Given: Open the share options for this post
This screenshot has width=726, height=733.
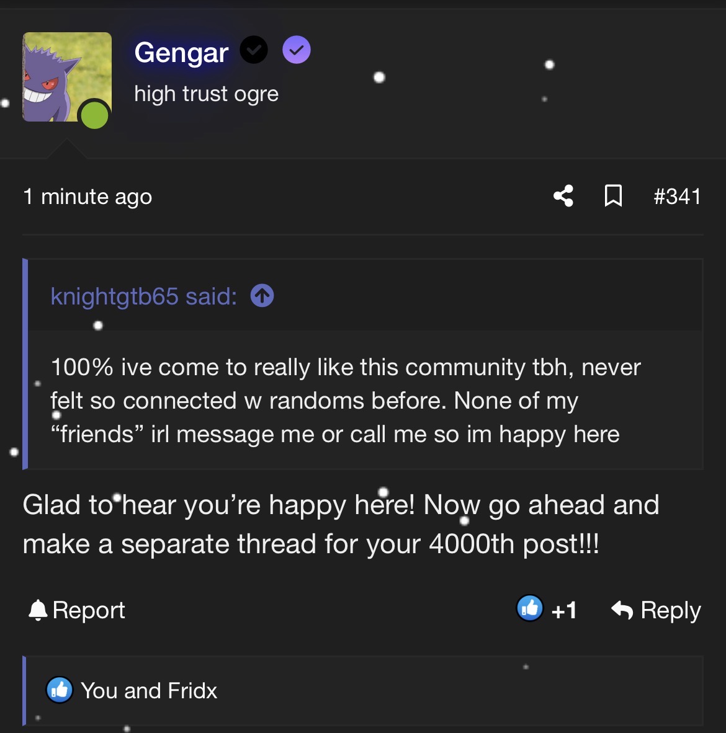Looking at the screenshot, I should pyautogui.click(x=563, y=196).
